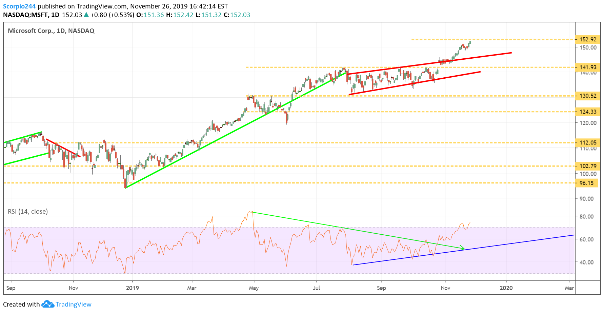Screen dimensions: 604x313
Task: Click the 'RSI (14, close)' indicator label
Action: tap(28, 212)
